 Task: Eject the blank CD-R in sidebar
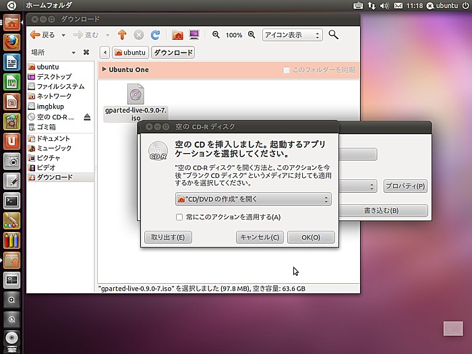coord(87,117)
